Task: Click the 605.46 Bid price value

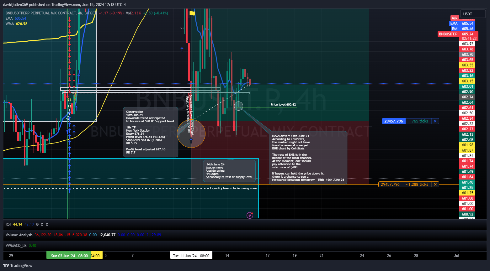Action: pyautogui.click(x=467, y=29)
